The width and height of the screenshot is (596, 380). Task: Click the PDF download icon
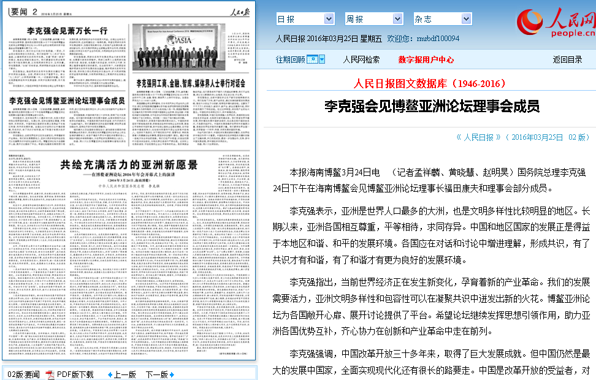(x=50, y=374)
